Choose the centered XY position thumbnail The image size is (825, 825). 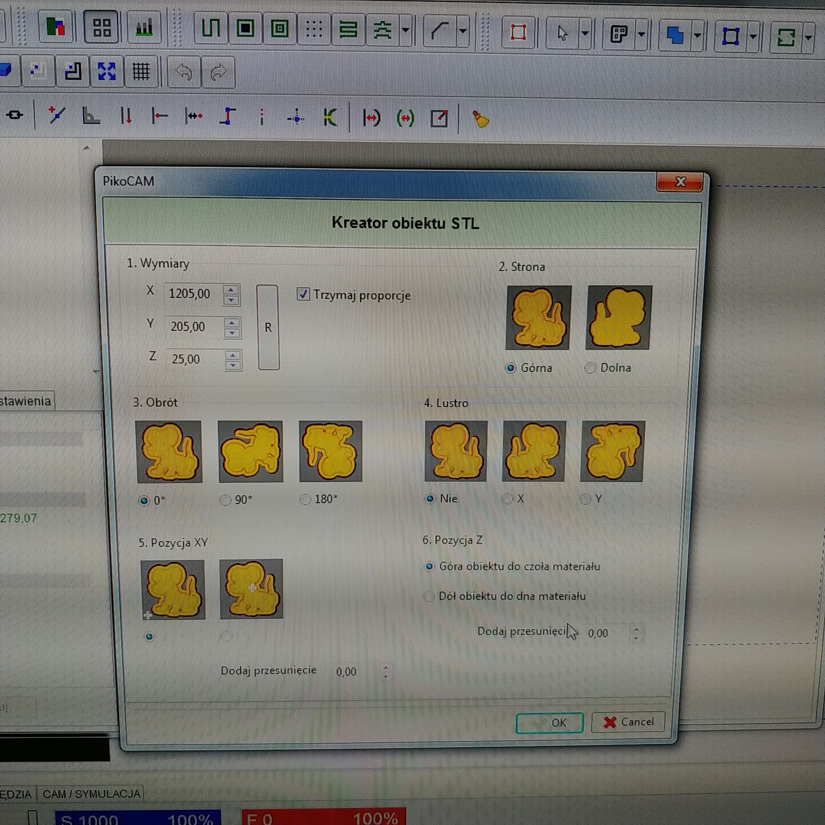pos(251,589)
